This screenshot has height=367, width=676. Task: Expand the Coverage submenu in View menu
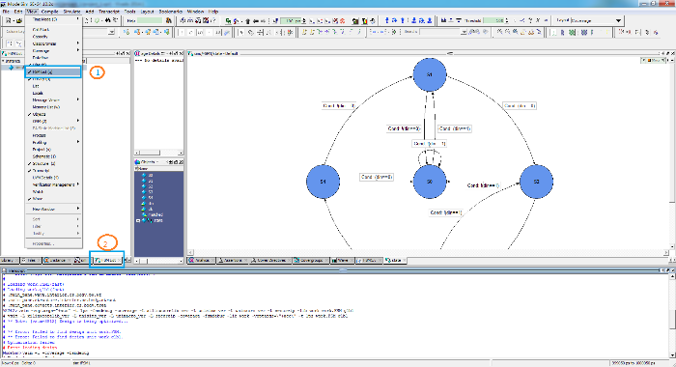point(53,50)
